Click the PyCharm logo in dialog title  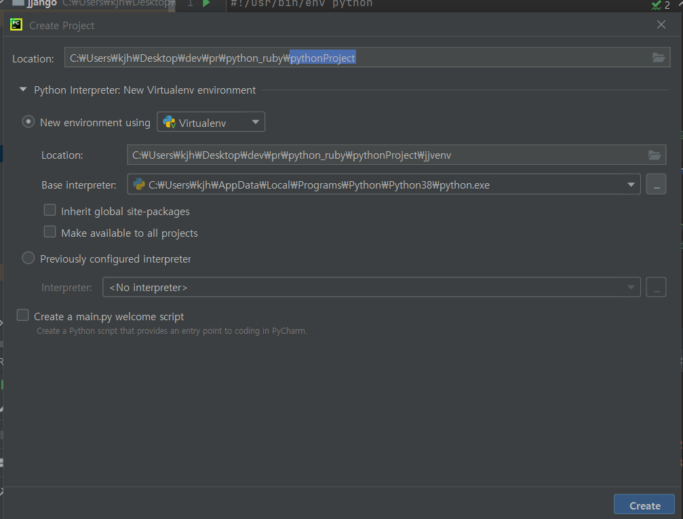pyautogui.click(x=16, y=25)
